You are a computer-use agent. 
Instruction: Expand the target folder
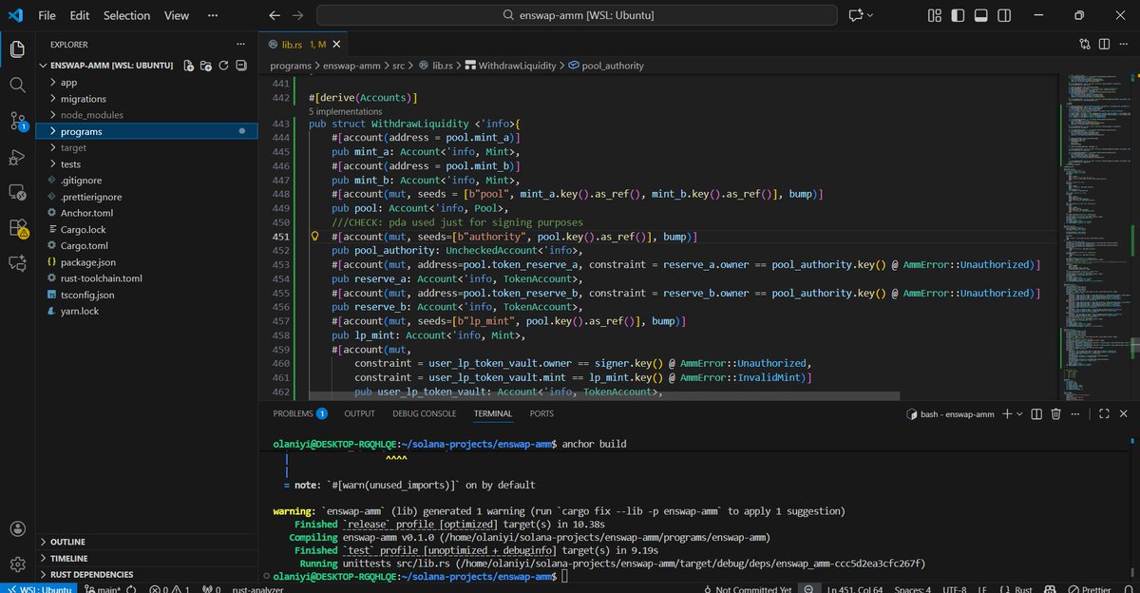click(x=73, y=147)
